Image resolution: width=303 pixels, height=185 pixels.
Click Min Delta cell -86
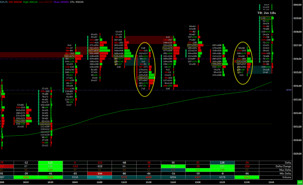click(124, 173)
